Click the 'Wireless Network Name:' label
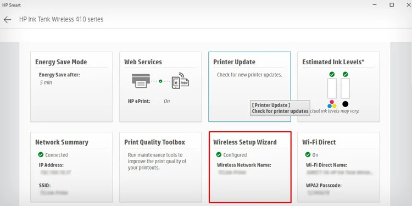This screenshot has width=412, height=206. click(x=244, y=165)
